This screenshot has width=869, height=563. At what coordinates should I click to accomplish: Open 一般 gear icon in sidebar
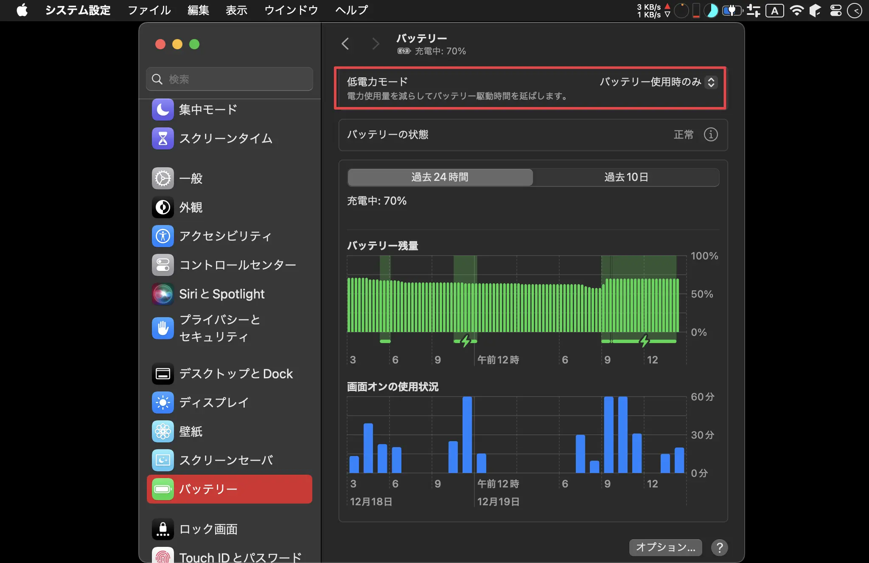163,178
